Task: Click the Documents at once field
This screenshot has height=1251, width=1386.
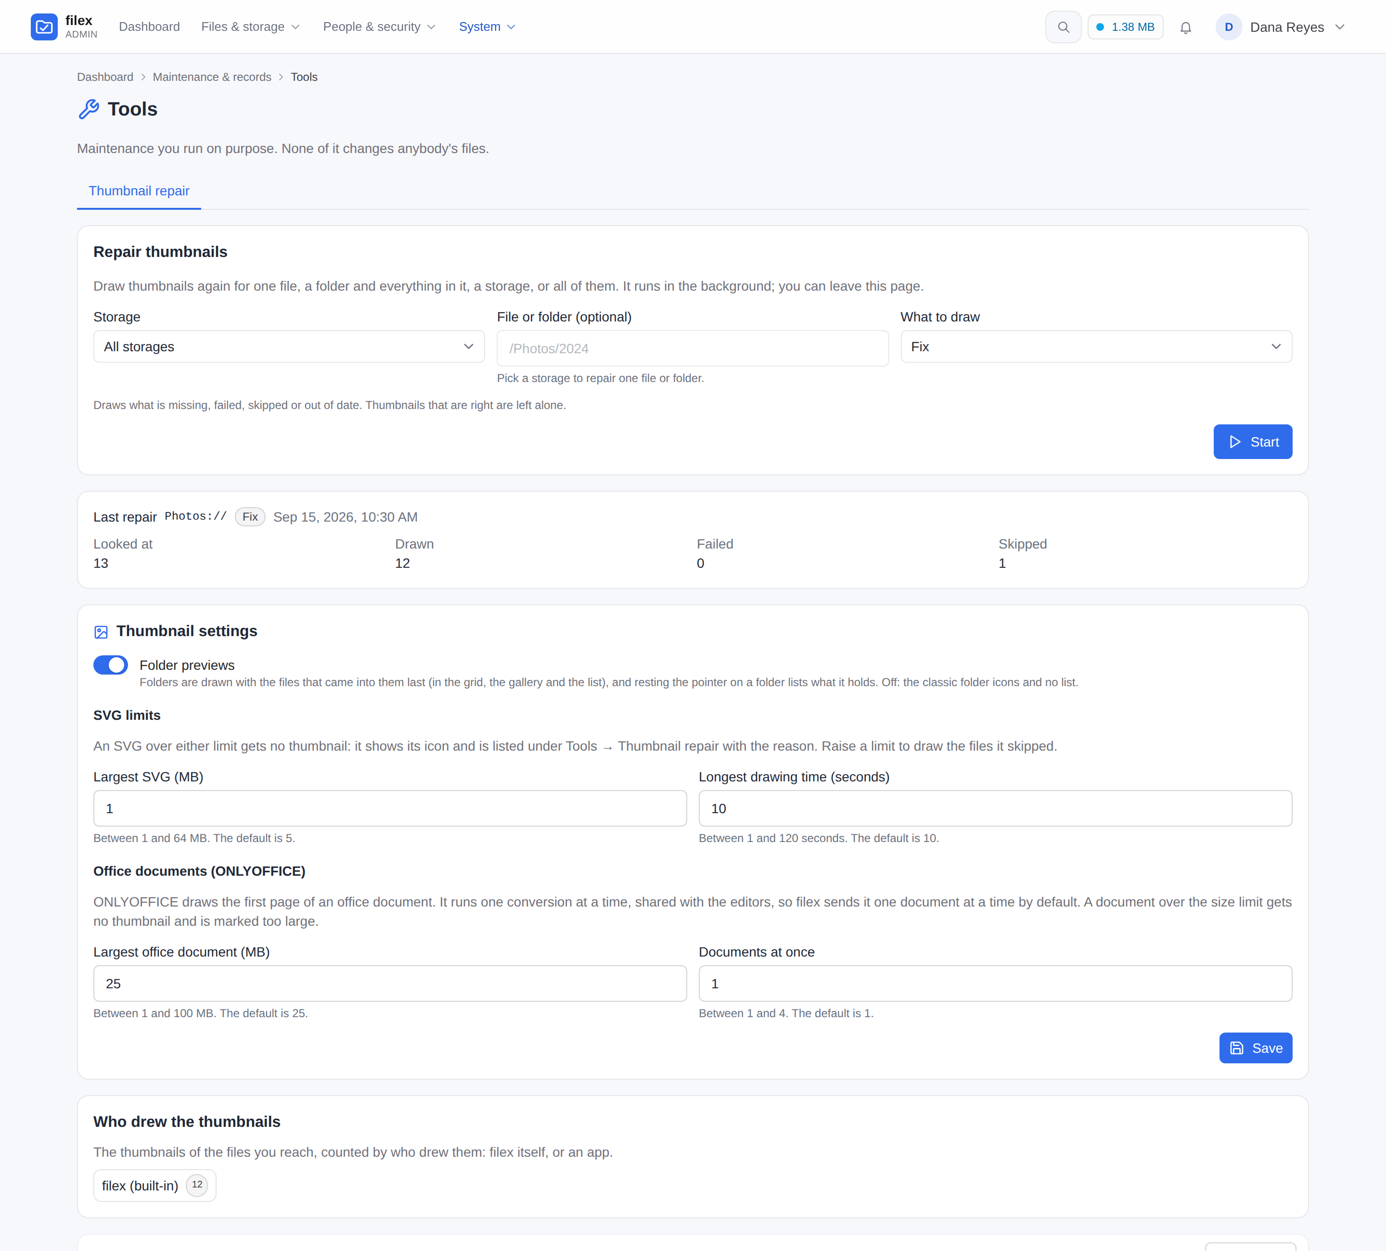Action: pyautogui.click(x=995, y=983)
